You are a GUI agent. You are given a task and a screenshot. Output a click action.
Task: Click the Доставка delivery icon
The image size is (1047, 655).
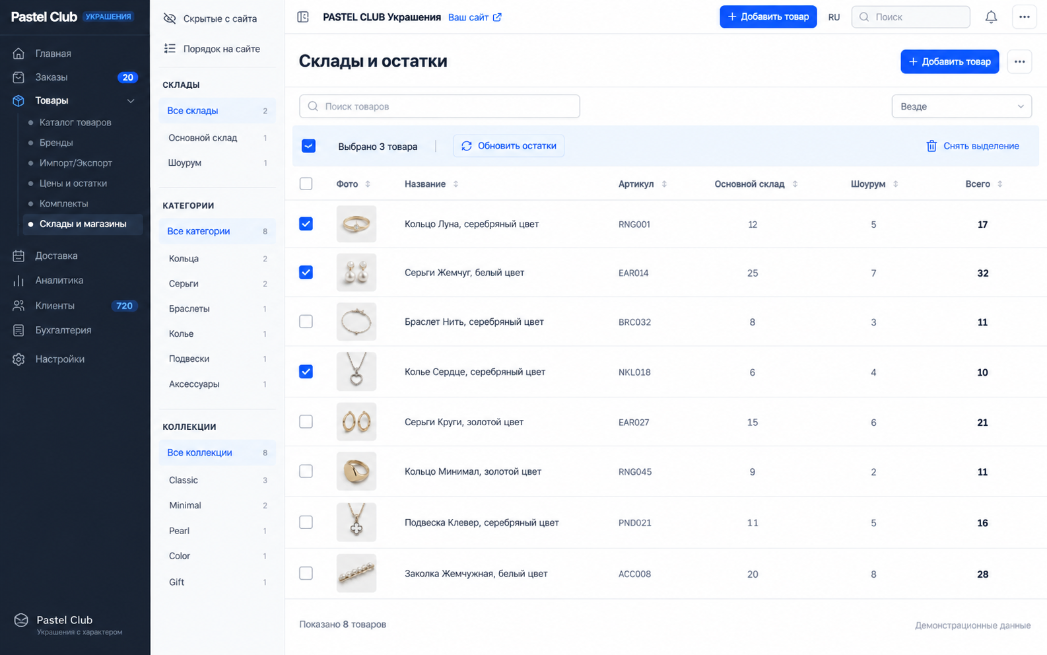click(18, 256)
